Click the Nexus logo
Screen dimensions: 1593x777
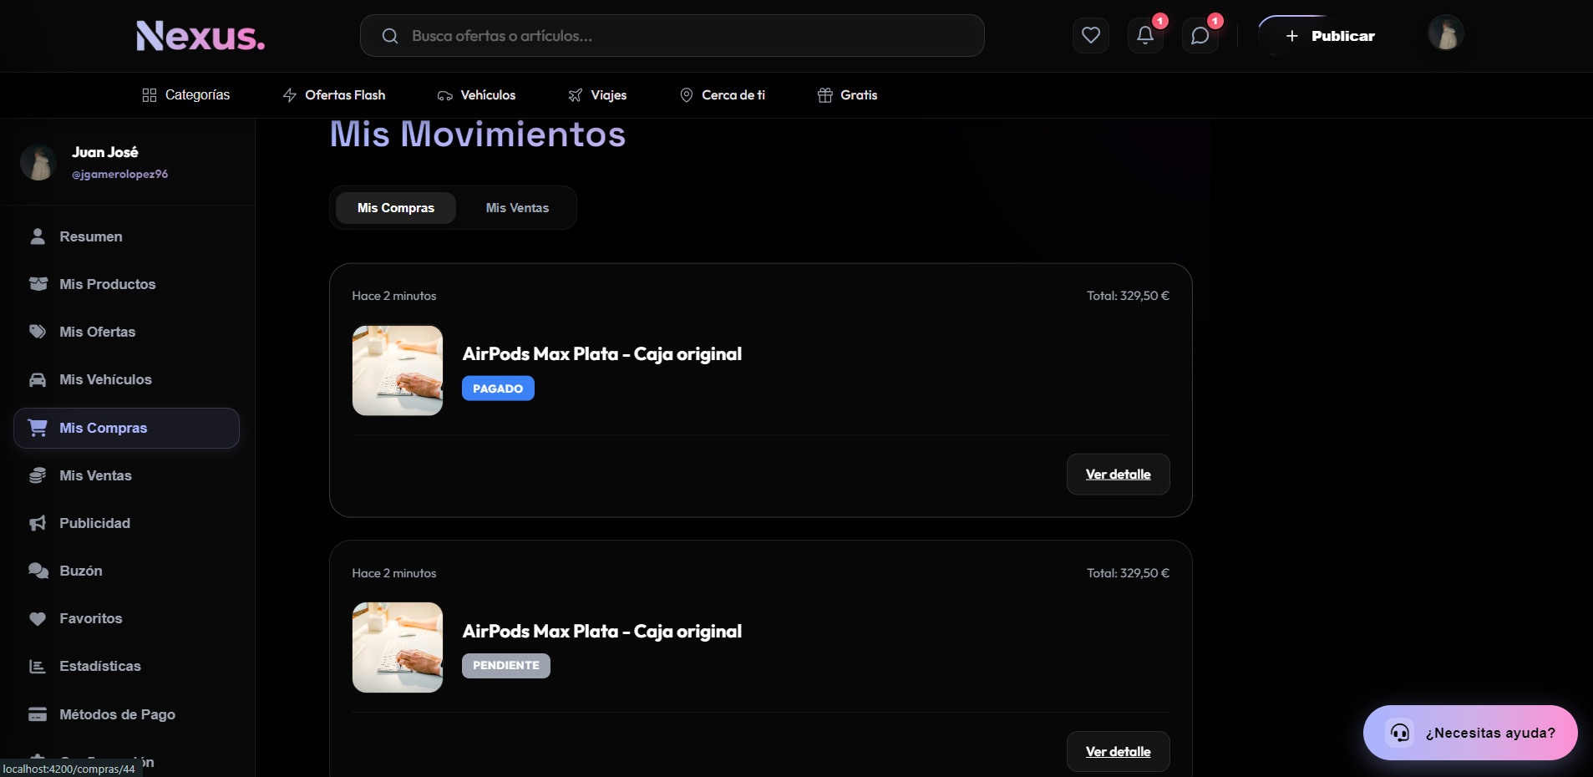[x=200, y=36]
